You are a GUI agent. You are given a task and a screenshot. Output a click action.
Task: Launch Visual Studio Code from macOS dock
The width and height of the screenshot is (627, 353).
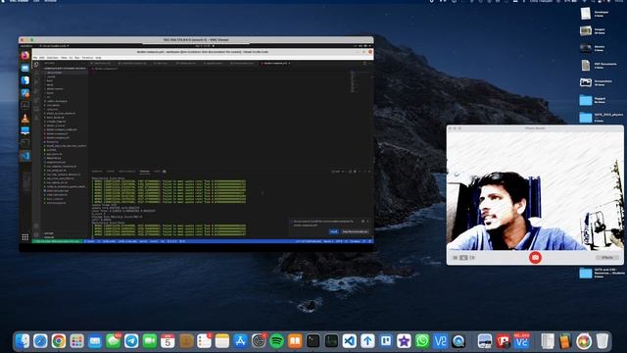point(350,341)
